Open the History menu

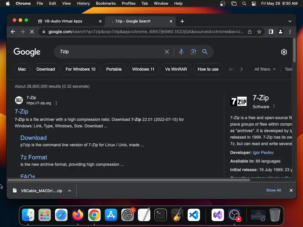coord(83,4)
